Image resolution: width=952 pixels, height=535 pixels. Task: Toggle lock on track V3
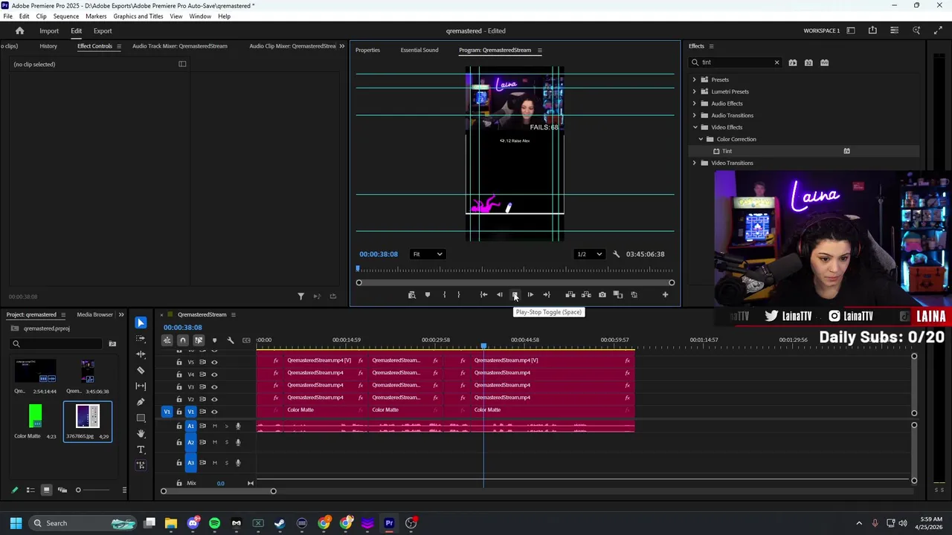178,387
